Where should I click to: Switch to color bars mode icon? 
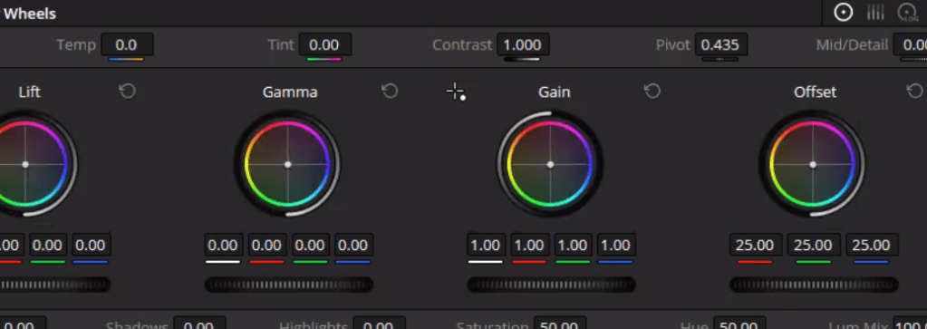pos(875,13)
